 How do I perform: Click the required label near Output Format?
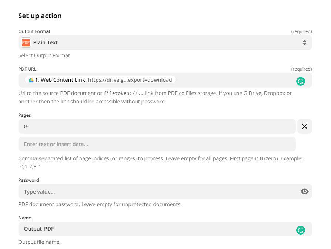pos(302,31)
